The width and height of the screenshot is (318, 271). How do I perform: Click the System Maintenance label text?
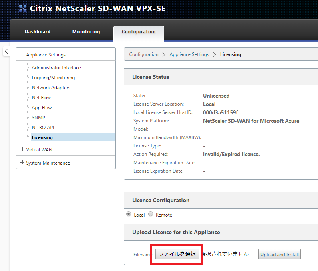(x=48, y=163)
